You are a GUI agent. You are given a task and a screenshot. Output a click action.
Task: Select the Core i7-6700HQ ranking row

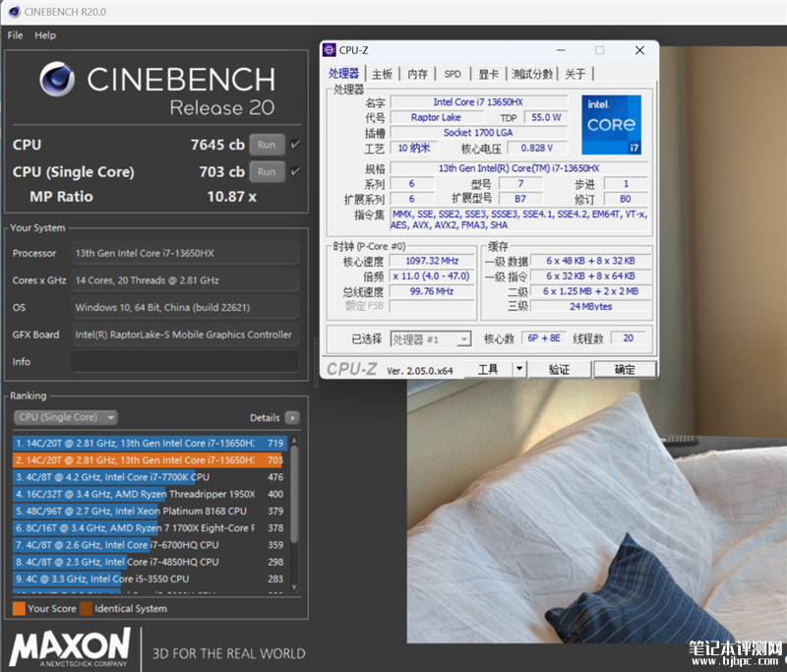tap(150, 545)
